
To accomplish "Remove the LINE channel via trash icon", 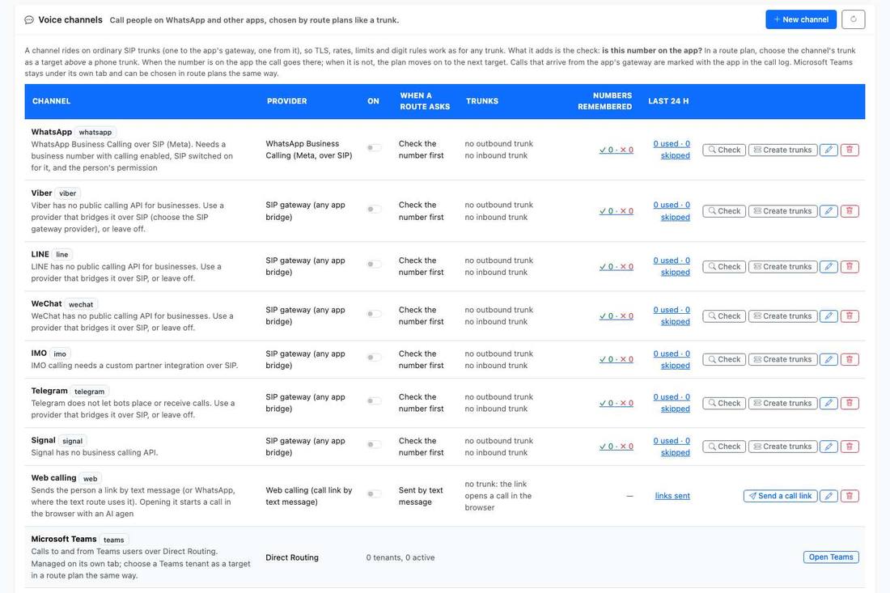I will (x=850, y=267).
